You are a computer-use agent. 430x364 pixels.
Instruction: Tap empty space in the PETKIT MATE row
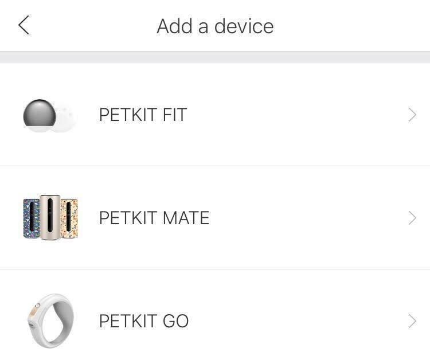(x=308, y=218)
